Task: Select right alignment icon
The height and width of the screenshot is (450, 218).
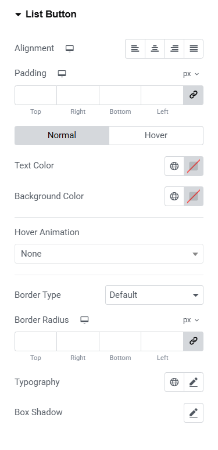Action: 174,49
